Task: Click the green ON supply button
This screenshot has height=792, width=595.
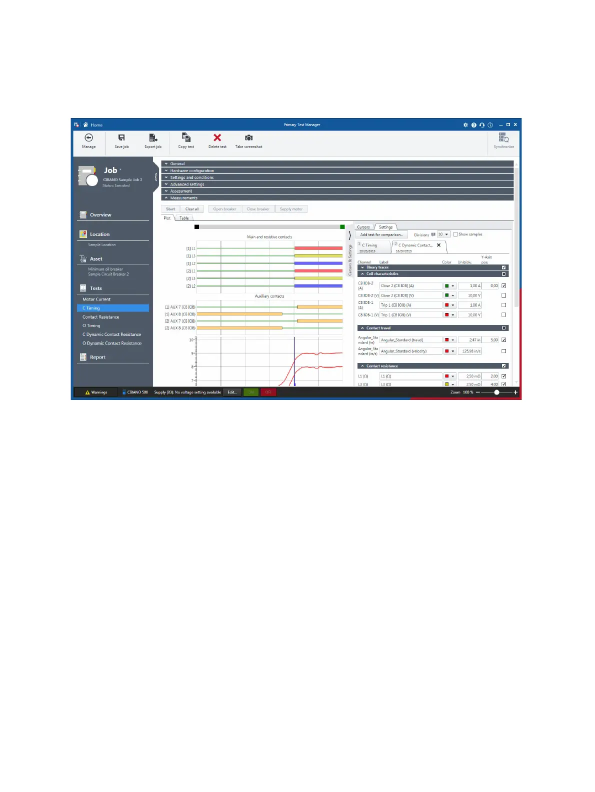Action: 251,392
